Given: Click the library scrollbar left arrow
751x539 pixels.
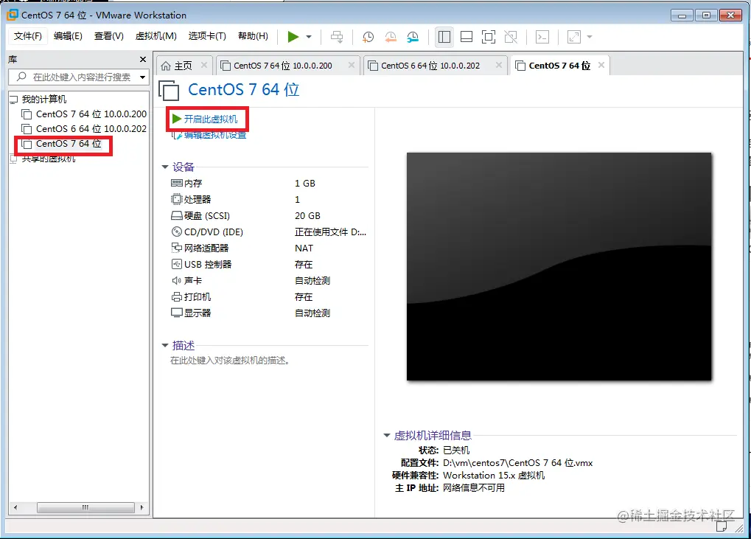Looking at the screenshot, I should pyautogui.click(x=15, y=507).
